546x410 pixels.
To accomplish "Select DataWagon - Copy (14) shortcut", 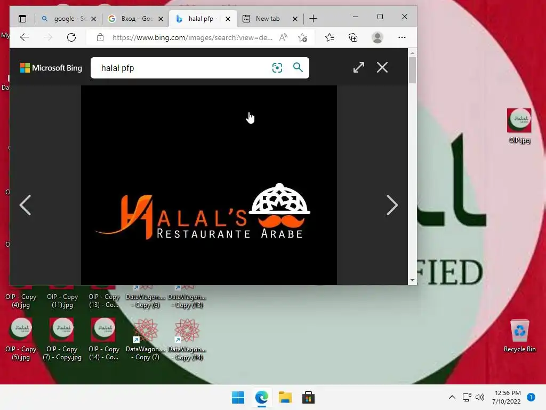I will coord(187,339).
